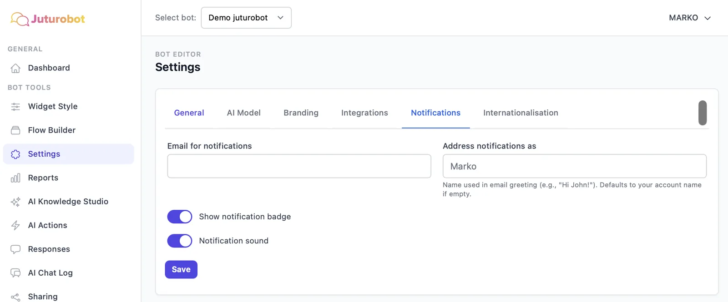Open the Select bot dropdown

click(246, 18)
